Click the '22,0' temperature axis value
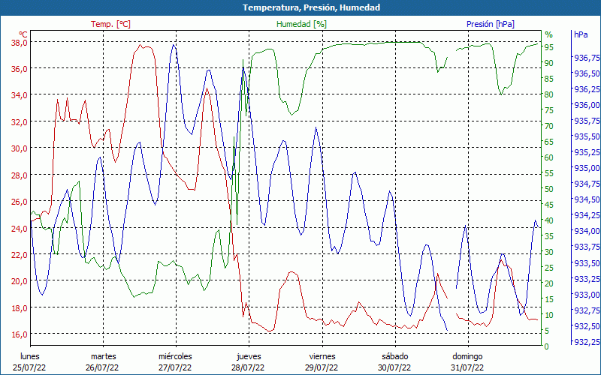 pyautogui.click(x=20, y=255)
